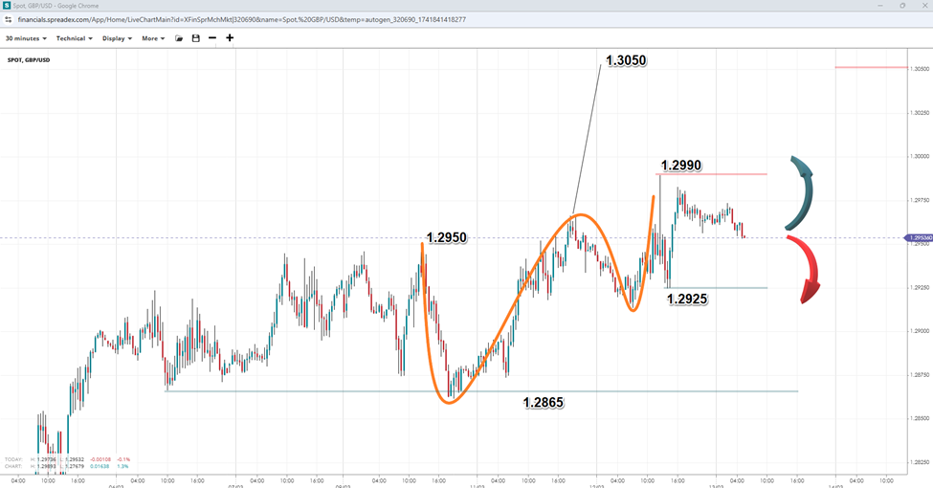Open the 30 minutes timeframe dropdown

pos(27,38)
